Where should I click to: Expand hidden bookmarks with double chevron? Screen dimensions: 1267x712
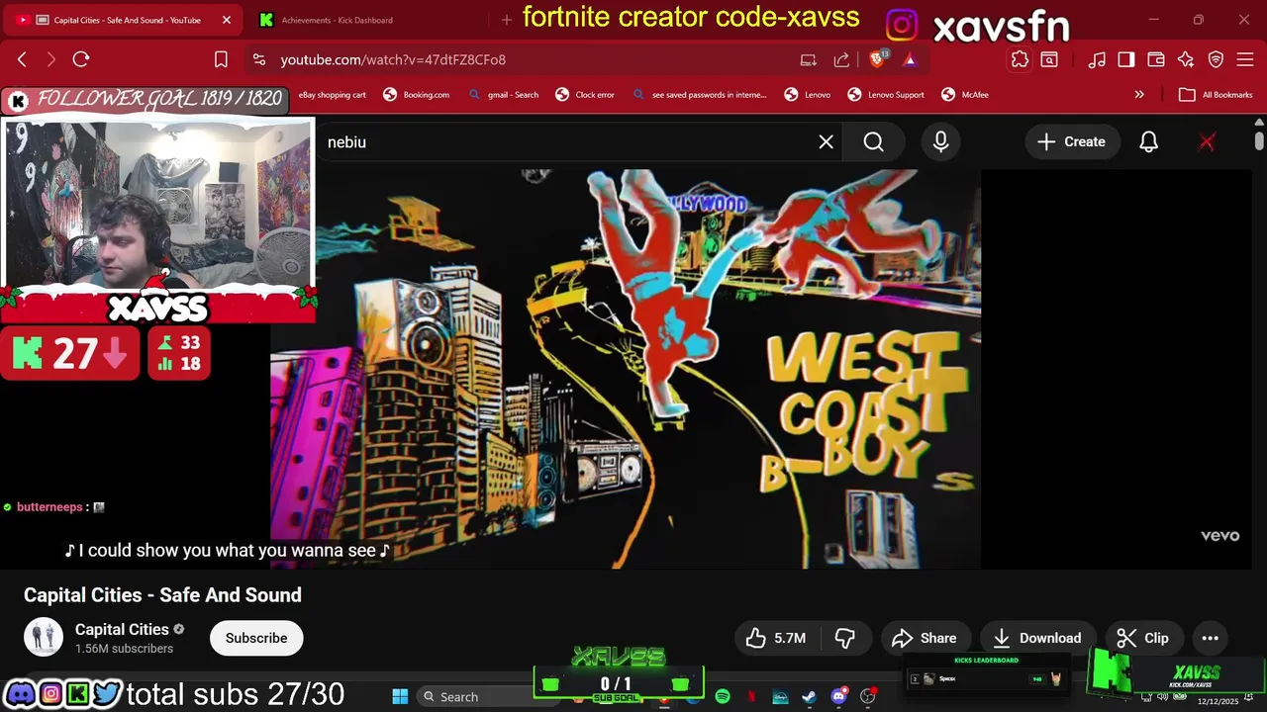[1139, 95]
